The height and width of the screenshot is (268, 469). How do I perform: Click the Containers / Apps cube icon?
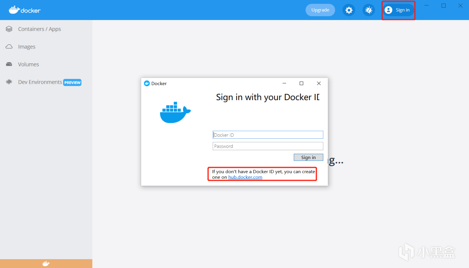tap(9, 29)
